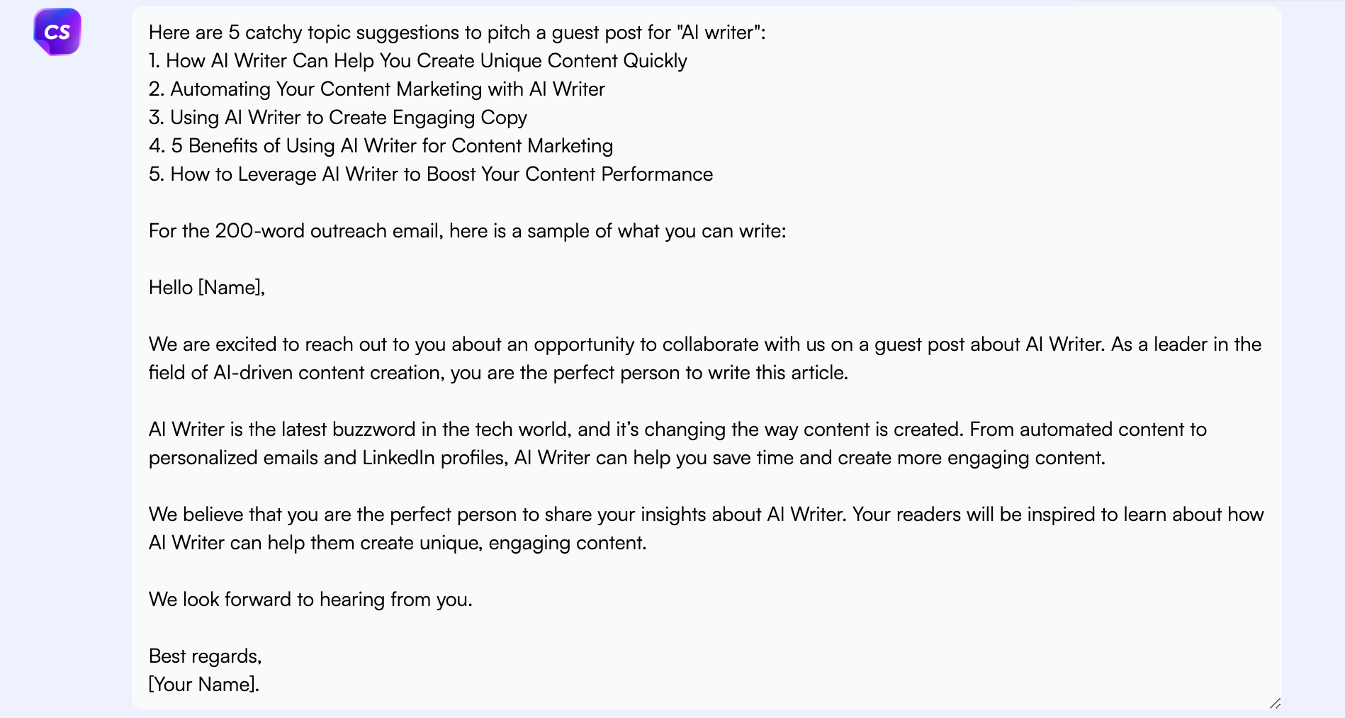
Task: Click the 'Hello [Name],' greeting line
Action: 206,288
